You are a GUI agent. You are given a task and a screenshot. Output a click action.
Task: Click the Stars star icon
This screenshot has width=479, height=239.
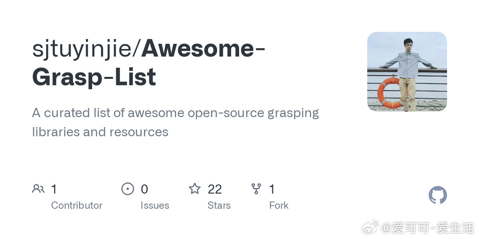coord(195,188)
